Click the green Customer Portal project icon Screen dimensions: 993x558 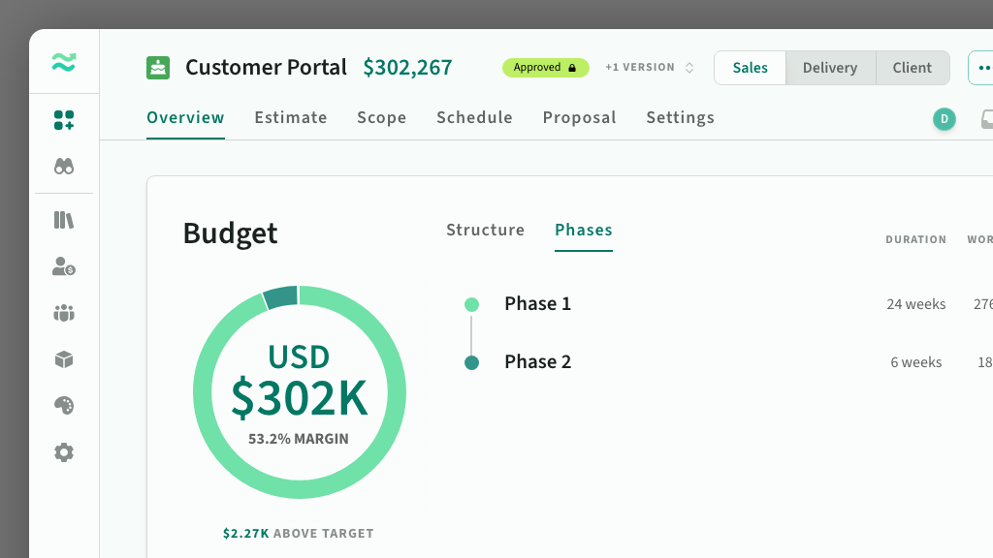tap(158, 68)
